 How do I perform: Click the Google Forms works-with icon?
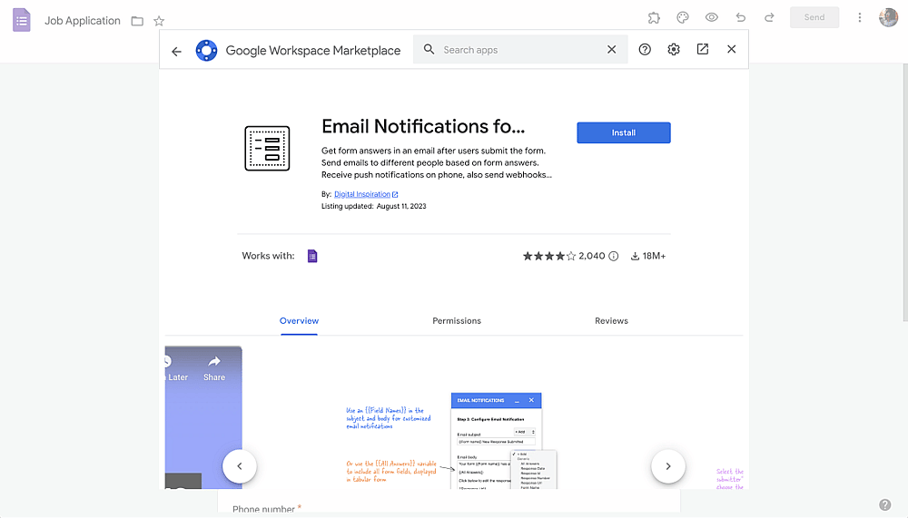[312, 256]
